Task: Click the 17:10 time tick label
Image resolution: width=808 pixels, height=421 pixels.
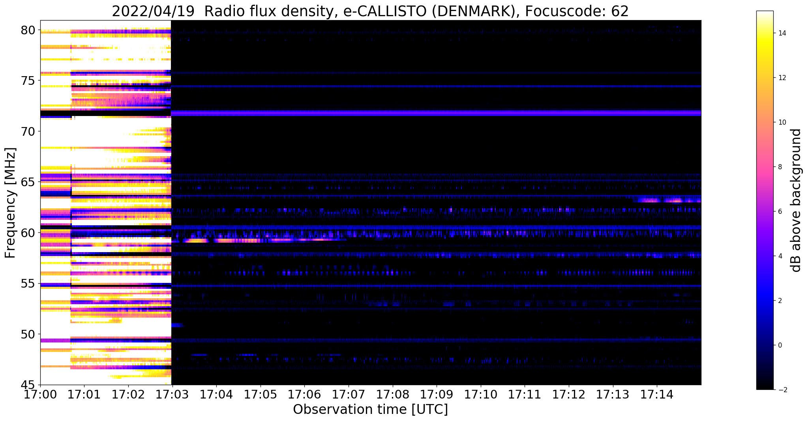Action: 481,394
